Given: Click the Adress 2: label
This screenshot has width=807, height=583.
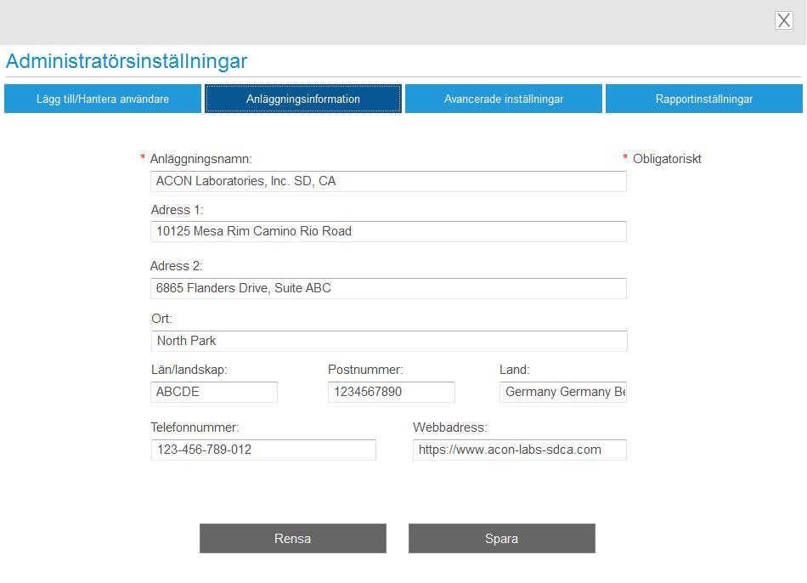Looking at the screenshot, I should coord(177,266).
